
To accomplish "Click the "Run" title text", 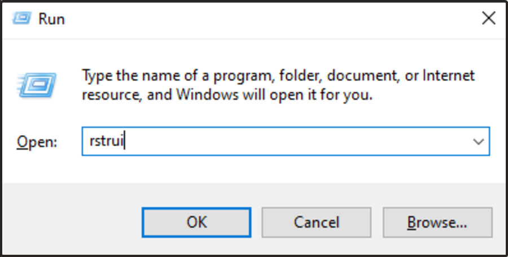I will (x=51, y=19).
